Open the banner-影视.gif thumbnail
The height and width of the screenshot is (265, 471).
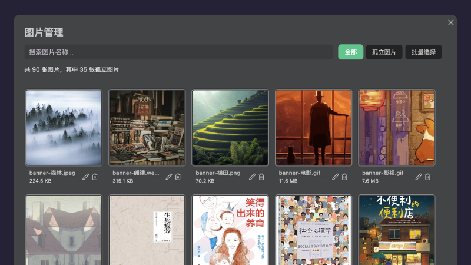coord(396,127)
